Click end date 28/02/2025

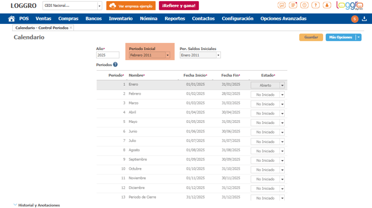click(x=231, y=93)
